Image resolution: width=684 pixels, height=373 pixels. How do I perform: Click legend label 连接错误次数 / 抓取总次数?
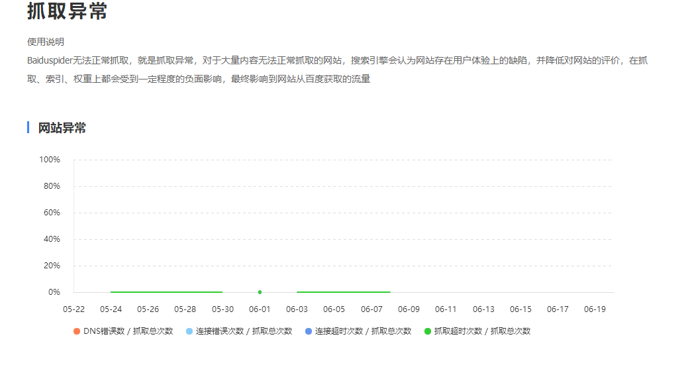point(244,331)
